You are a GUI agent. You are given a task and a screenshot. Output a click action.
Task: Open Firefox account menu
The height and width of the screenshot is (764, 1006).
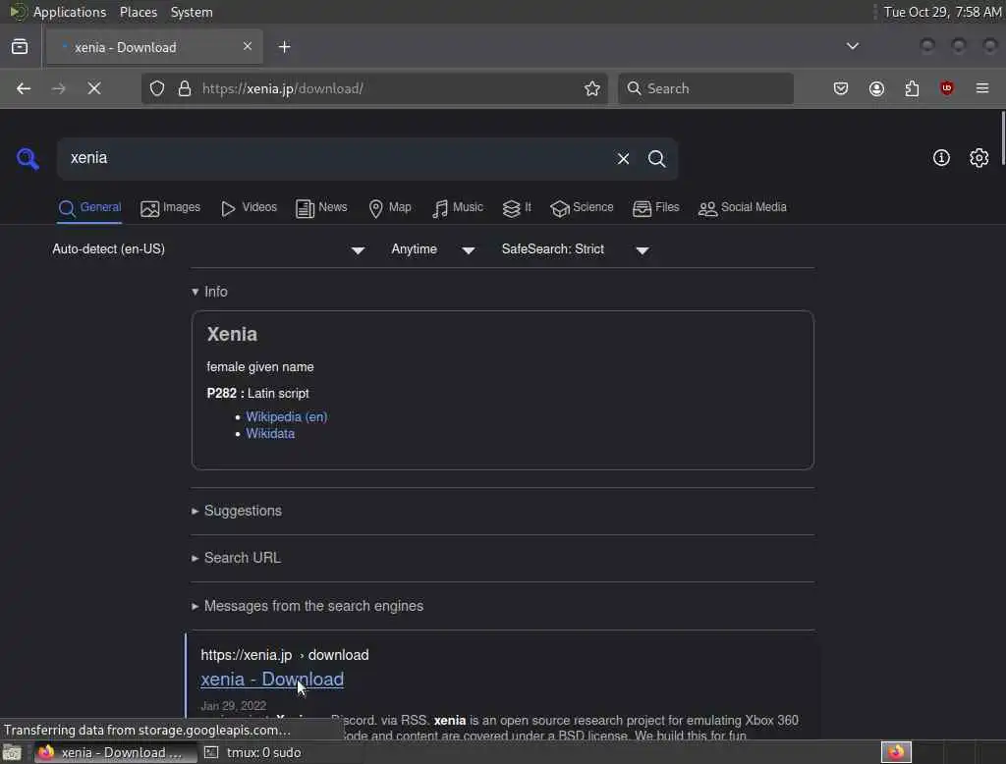click(876, 88)
